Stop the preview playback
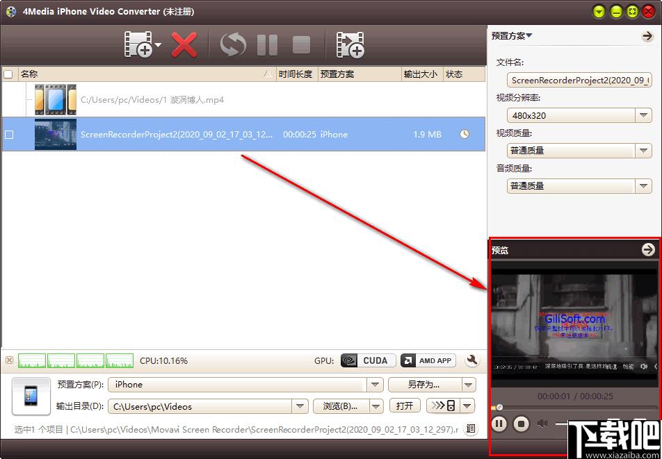 click(522, 423)
